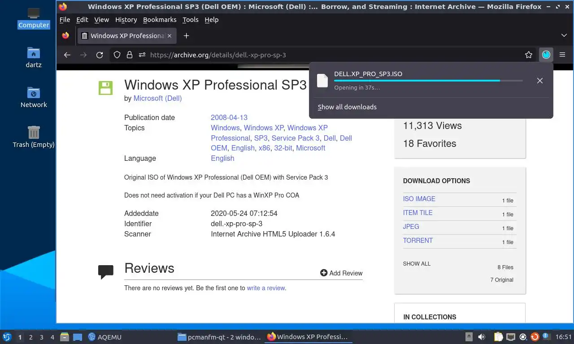
Task: Open the 2008-04-13 publication date link
Action: pyautogui.click(x=229, y=117)
